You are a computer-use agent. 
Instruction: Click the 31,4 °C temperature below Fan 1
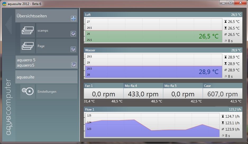89,101
